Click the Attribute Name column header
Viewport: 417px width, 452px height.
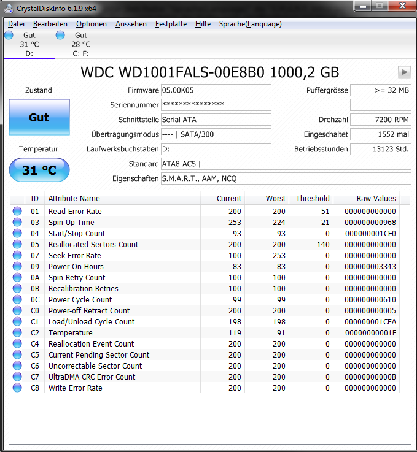(x=122, y=198)
